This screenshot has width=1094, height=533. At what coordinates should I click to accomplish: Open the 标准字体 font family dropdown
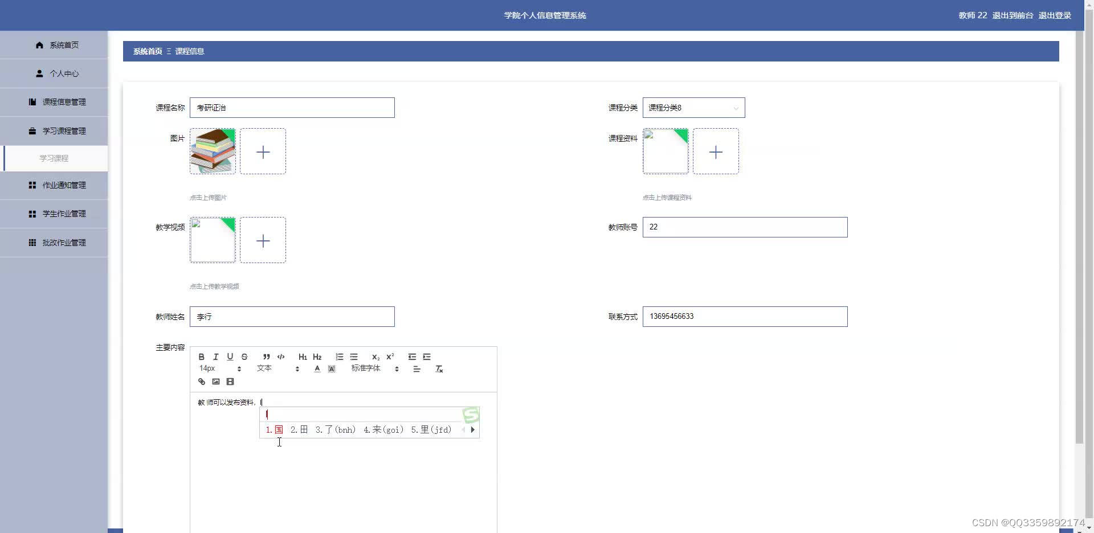(x=375, y=369)
